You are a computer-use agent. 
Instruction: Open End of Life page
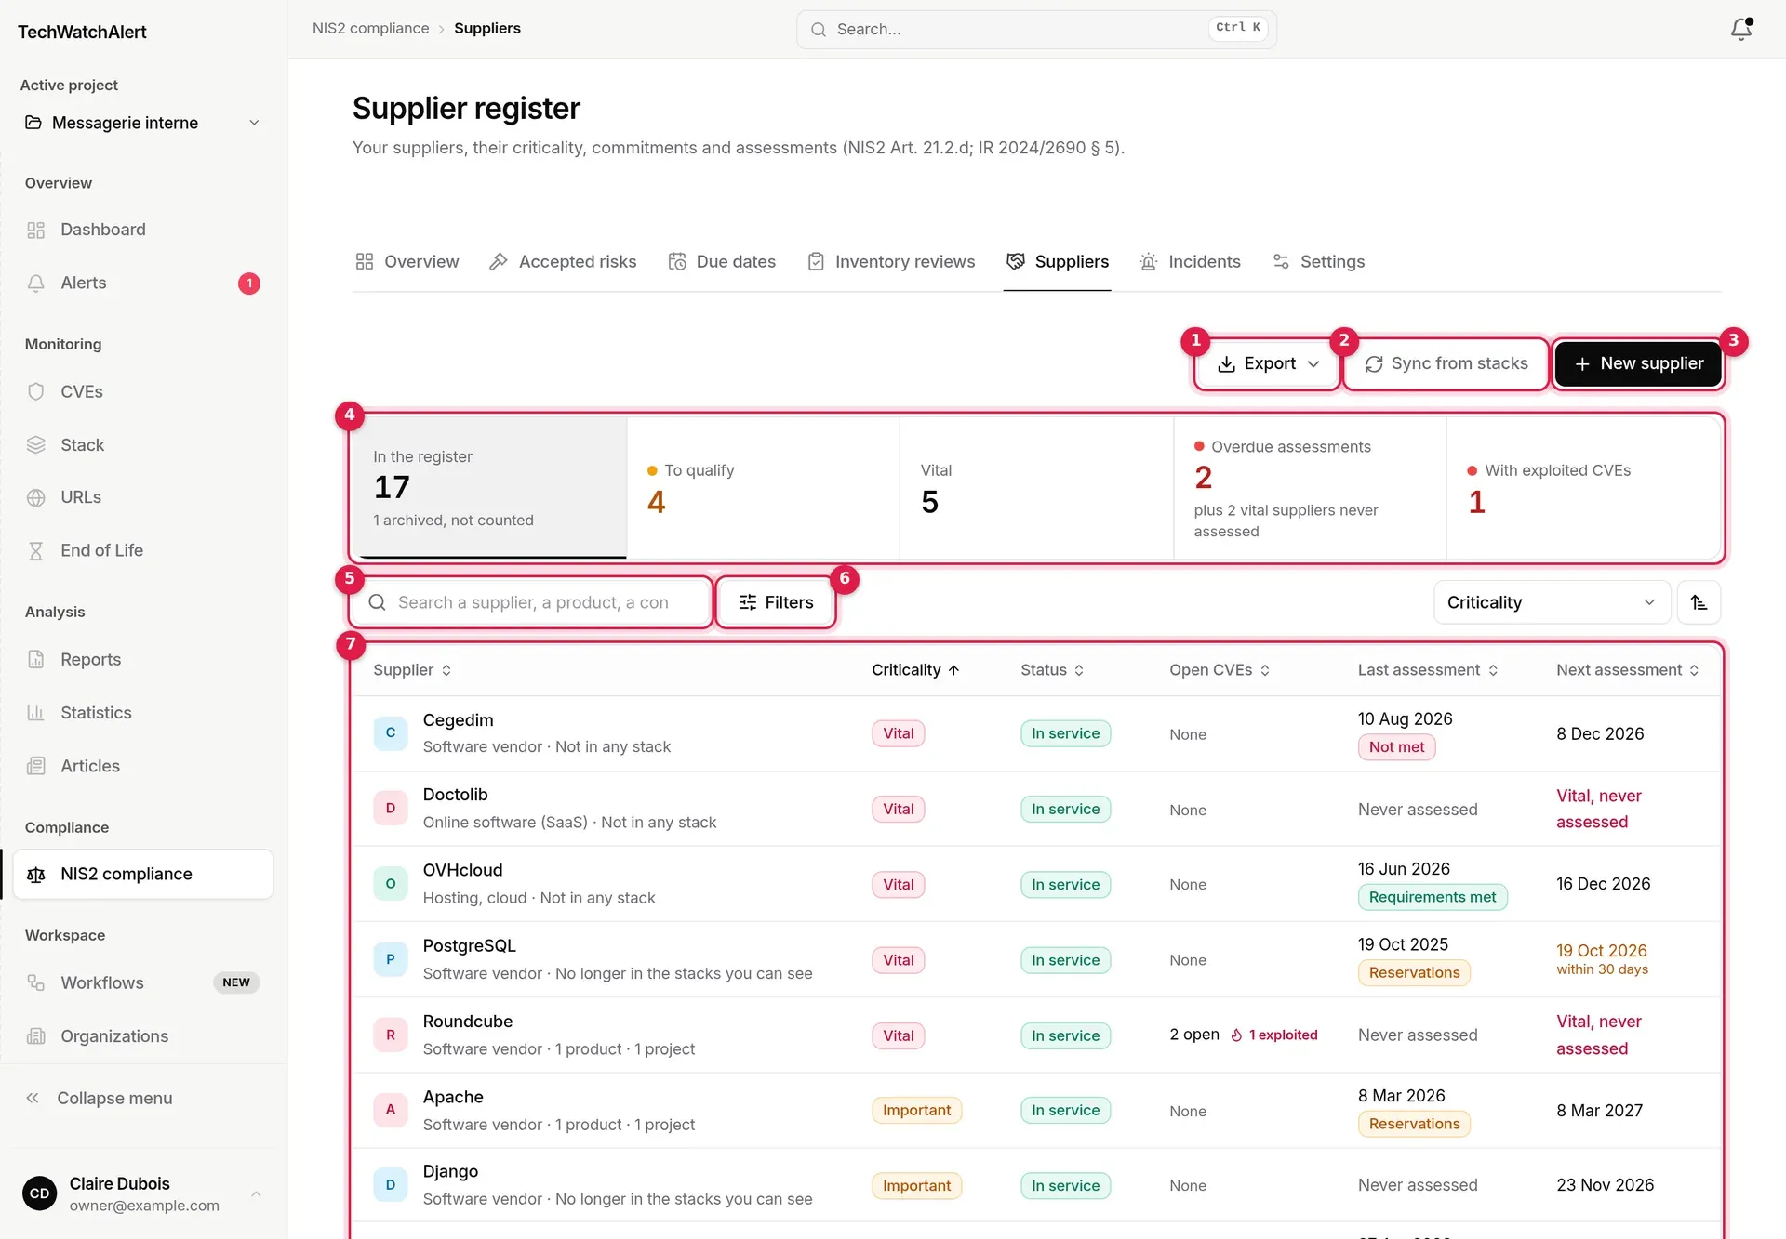point(143,550)
